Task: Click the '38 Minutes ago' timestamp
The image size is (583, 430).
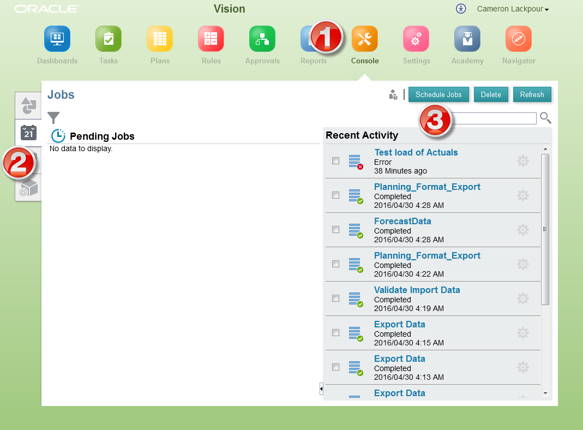Action: click(400, 171)
